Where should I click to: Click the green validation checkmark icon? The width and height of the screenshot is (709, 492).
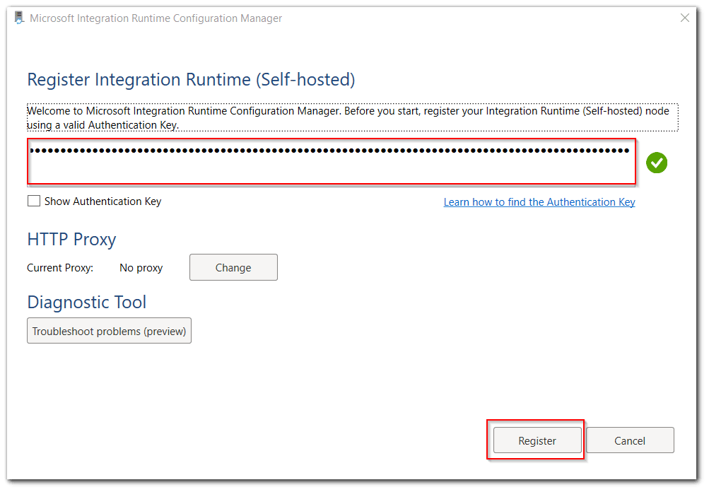(657, 163)
